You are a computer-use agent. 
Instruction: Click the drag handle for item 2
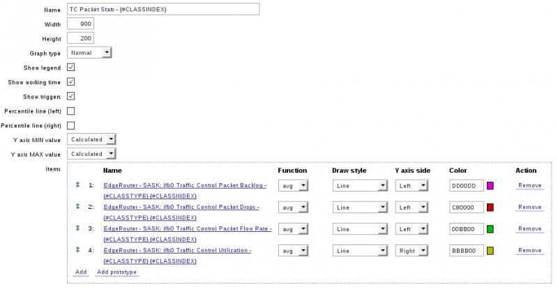coord(78,207)
